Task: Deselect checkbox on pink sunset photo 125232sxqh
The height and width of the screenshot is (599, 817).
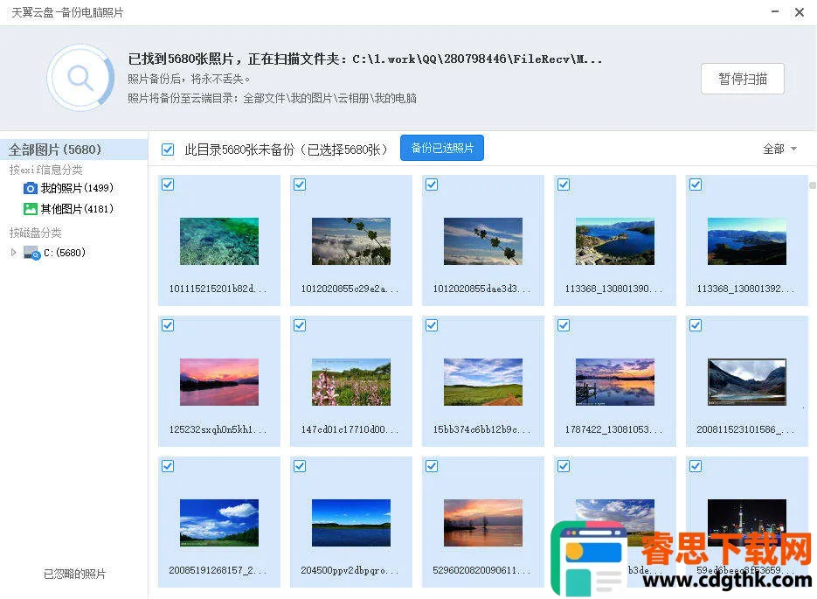Action: click(x=168, y=325)
